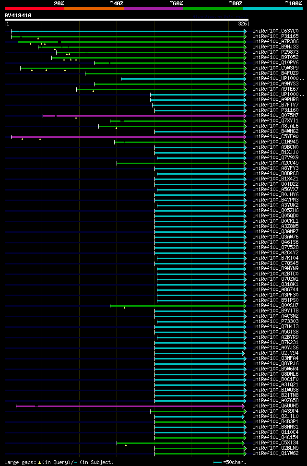Select the UniRef100_A8JAL6 label
Screen dimensions: 307x466
coord(275,126)
